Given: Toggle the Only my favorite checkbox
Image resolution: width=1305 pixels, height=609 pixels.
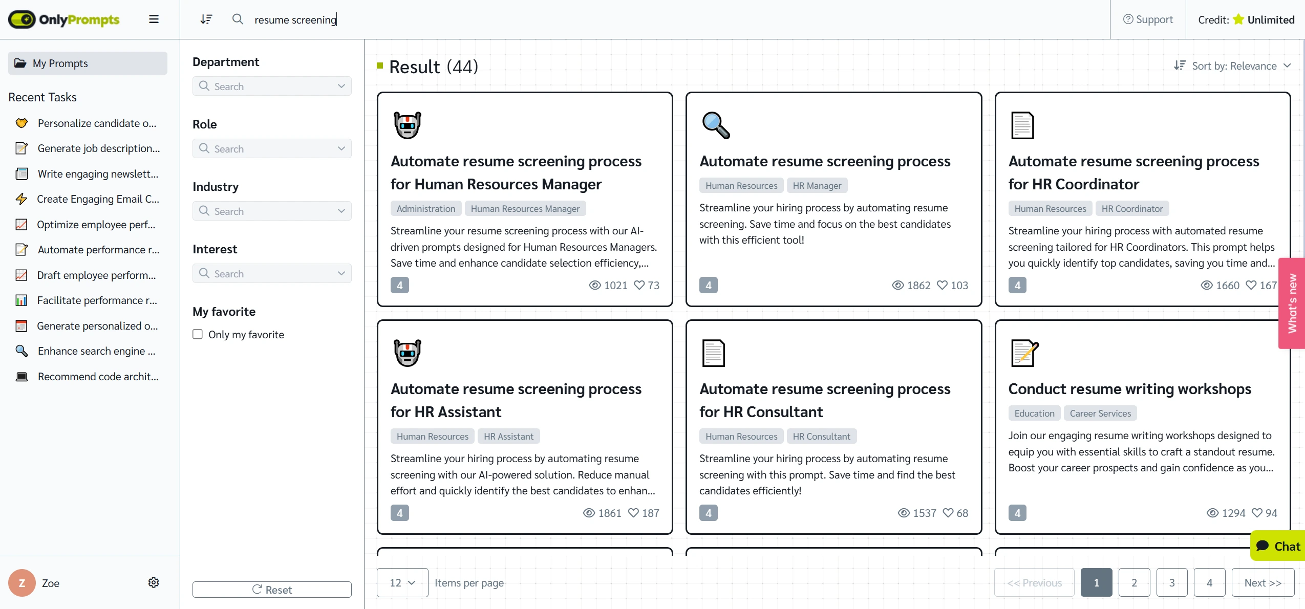Looking at the screenshot, I should coord(197,334).
